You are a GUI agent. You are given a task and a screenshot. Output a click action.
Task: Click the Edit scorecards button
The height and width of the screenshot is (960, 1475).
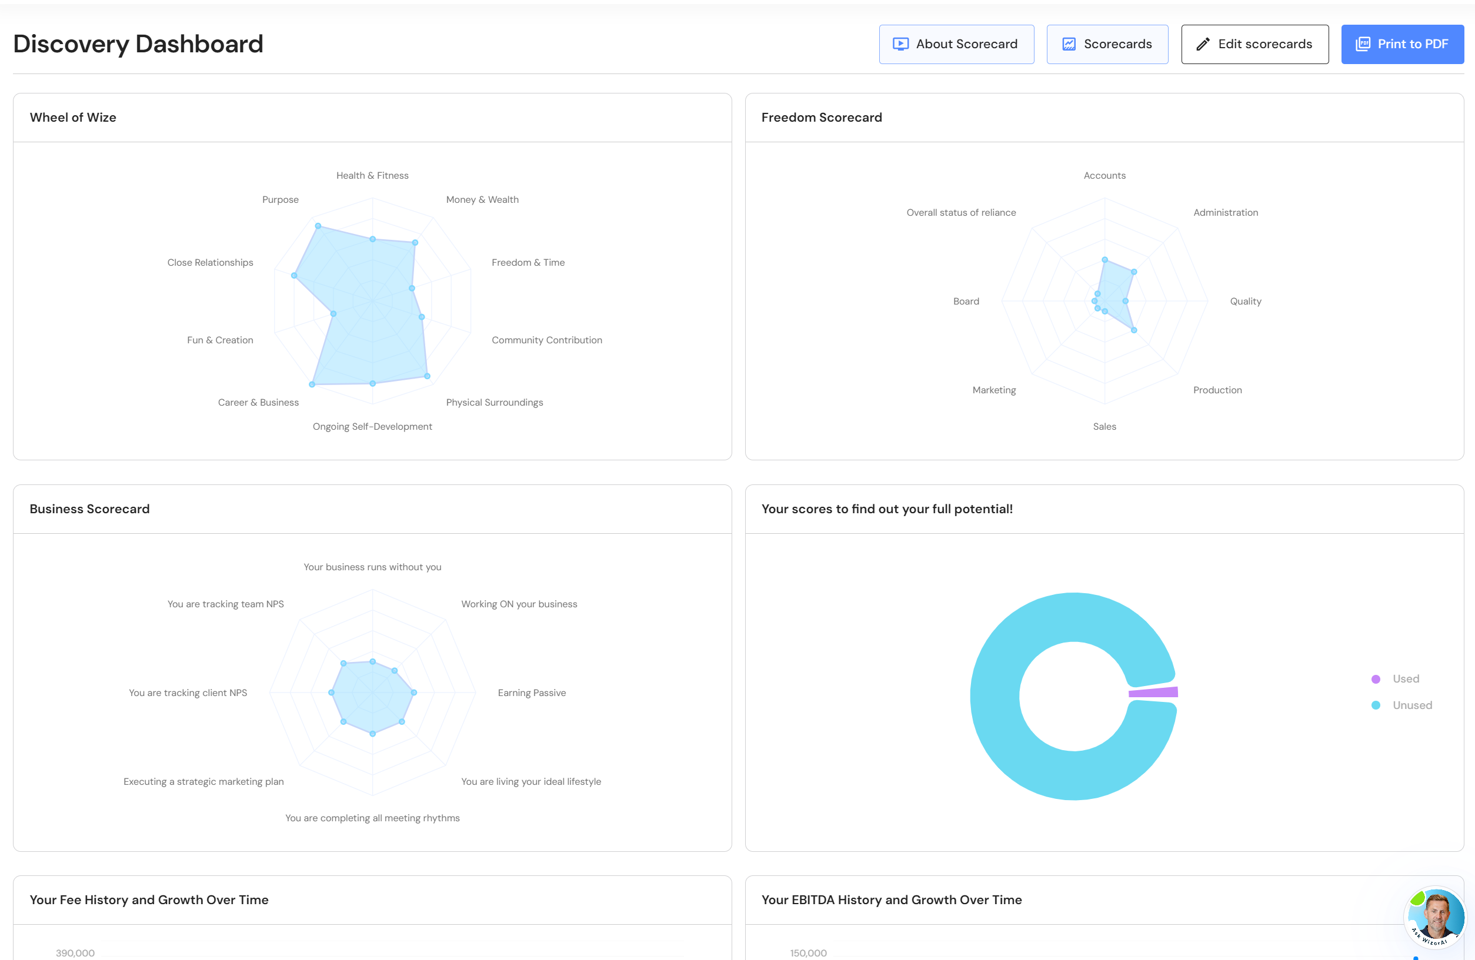pyautogui.click(x=1264, y=44)
